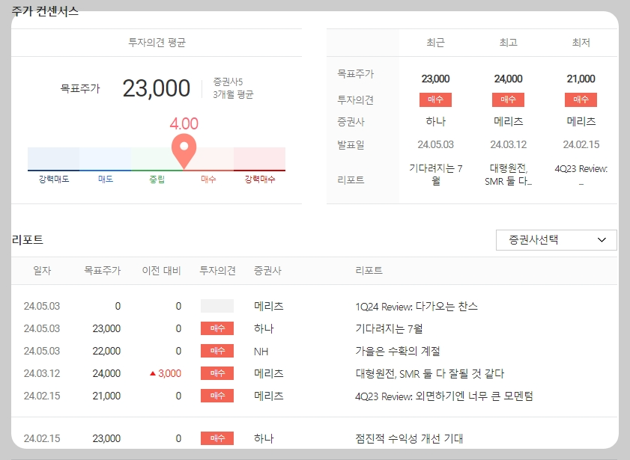Click the 최저 column header
Image resolution: width=630 pixels, height=460 pixels.
[x=581, y=43]
